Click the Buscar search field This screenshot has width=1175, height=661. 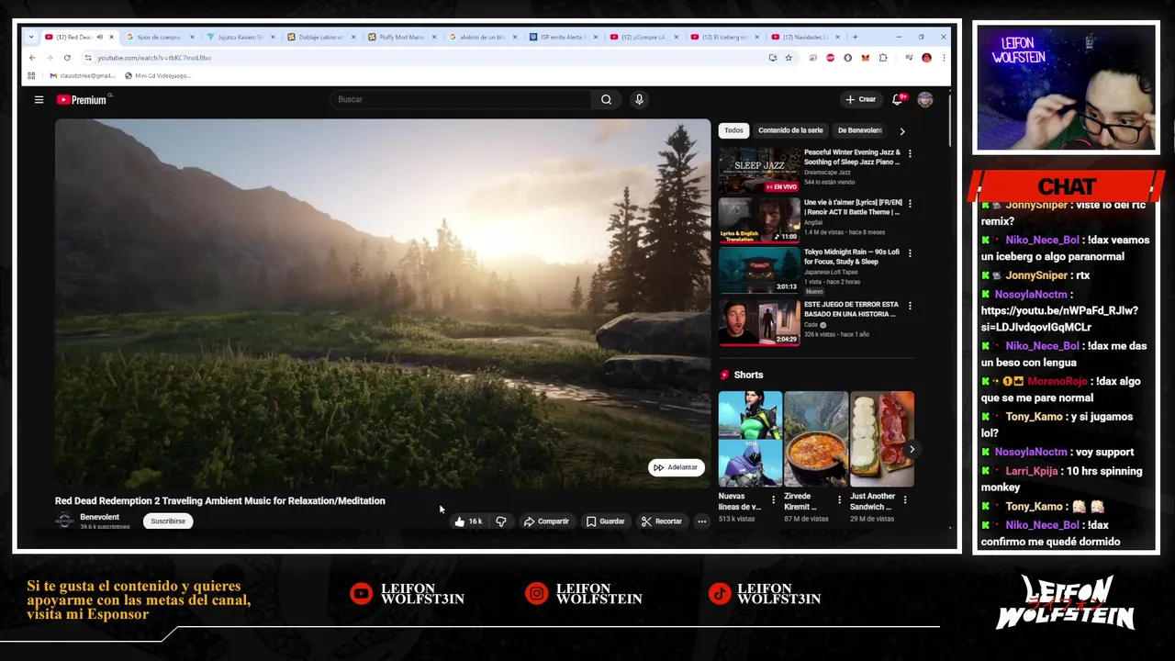tap(463, 99)
